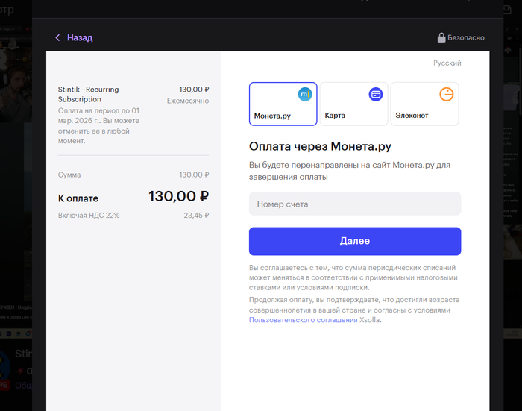Screen dimensions: 522x411
Task: Click the Оплата через Монета.ру heading
Action: (320, 146)
